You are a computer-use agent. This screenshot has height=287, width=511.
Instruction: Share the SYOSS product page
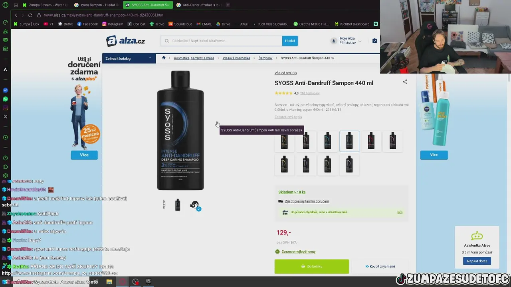405,82
